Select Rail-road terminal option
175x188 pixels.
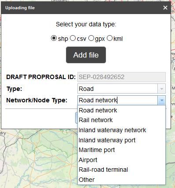(121, 170)
